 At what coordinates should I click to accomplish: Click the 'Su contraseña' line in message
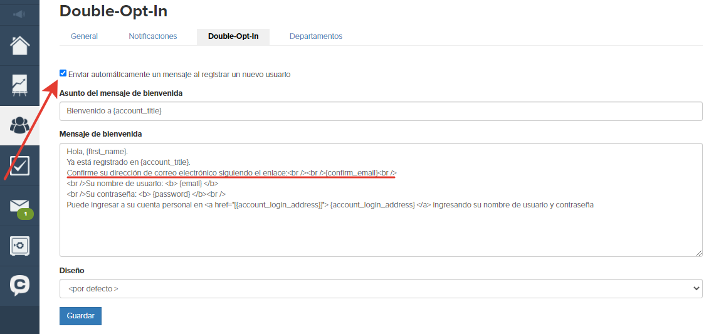146,194
